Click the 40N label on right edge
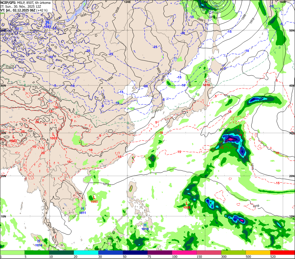This screenshot has height=259, width=295. [x=292, y=85]
